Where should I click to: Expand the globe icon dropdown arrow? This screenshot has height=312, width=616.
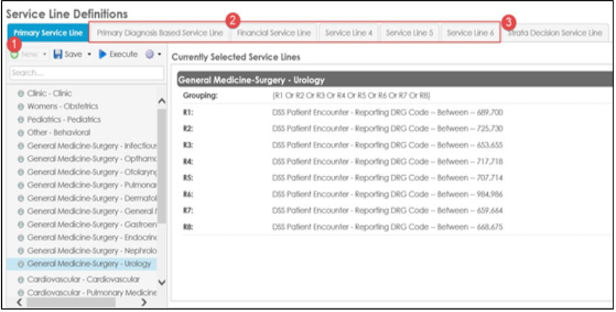pos(159,55)
